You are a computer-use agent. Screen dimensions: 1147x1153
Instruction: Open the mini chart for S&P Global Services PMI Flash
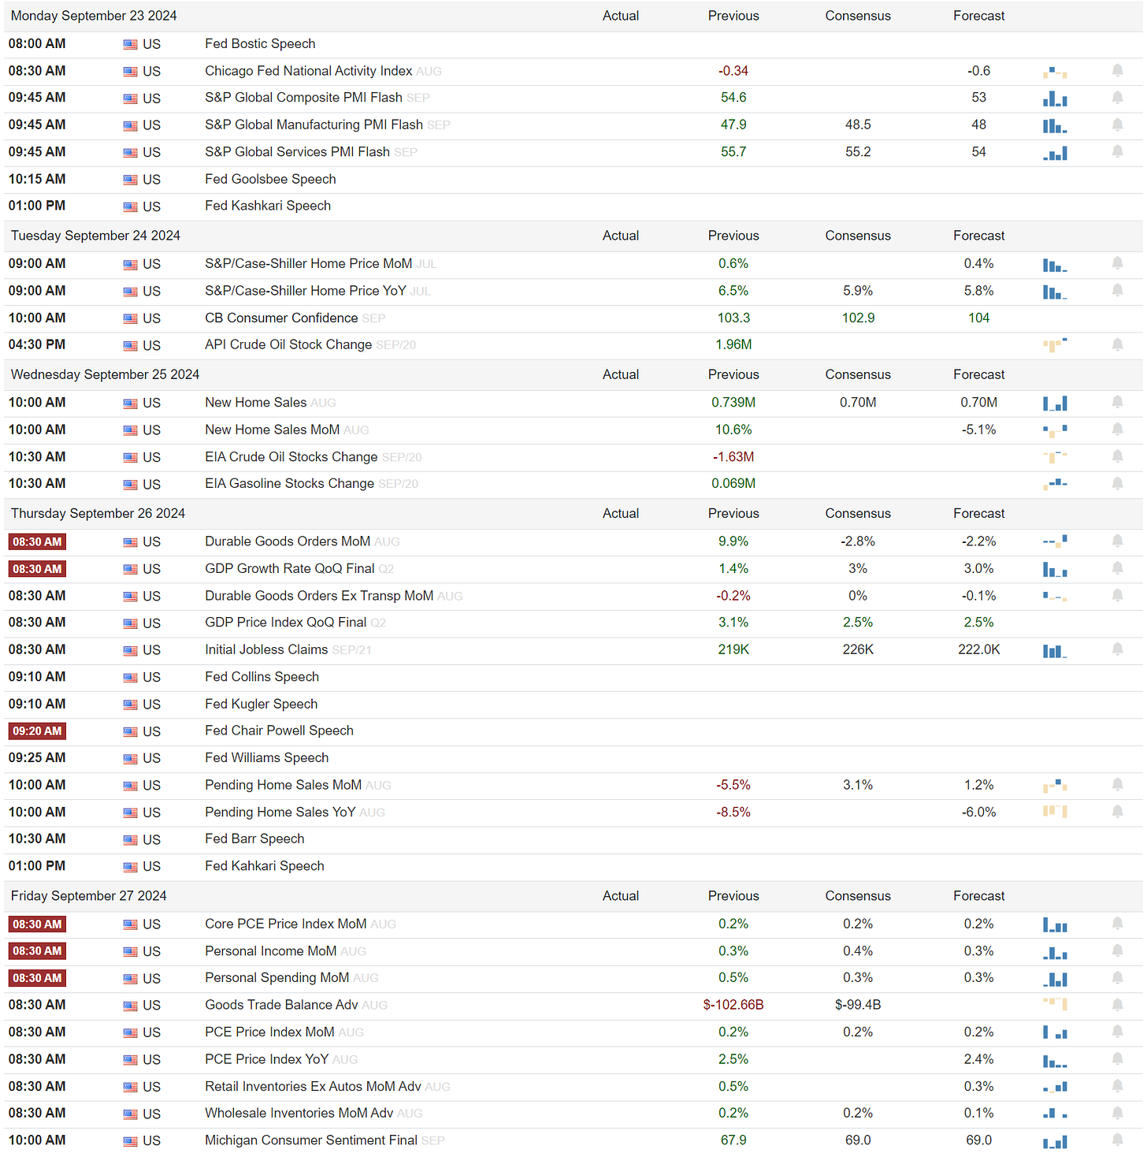[x=1055, y=153]
